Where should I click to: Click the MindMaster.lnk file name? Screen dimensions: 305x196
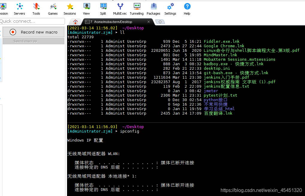click(x=220, y=55)
